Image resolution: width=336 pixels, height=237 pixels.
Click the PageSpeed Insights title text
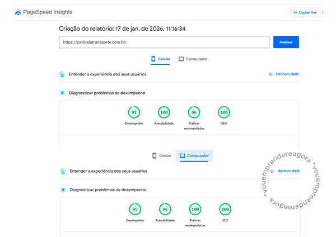[48, 12]
